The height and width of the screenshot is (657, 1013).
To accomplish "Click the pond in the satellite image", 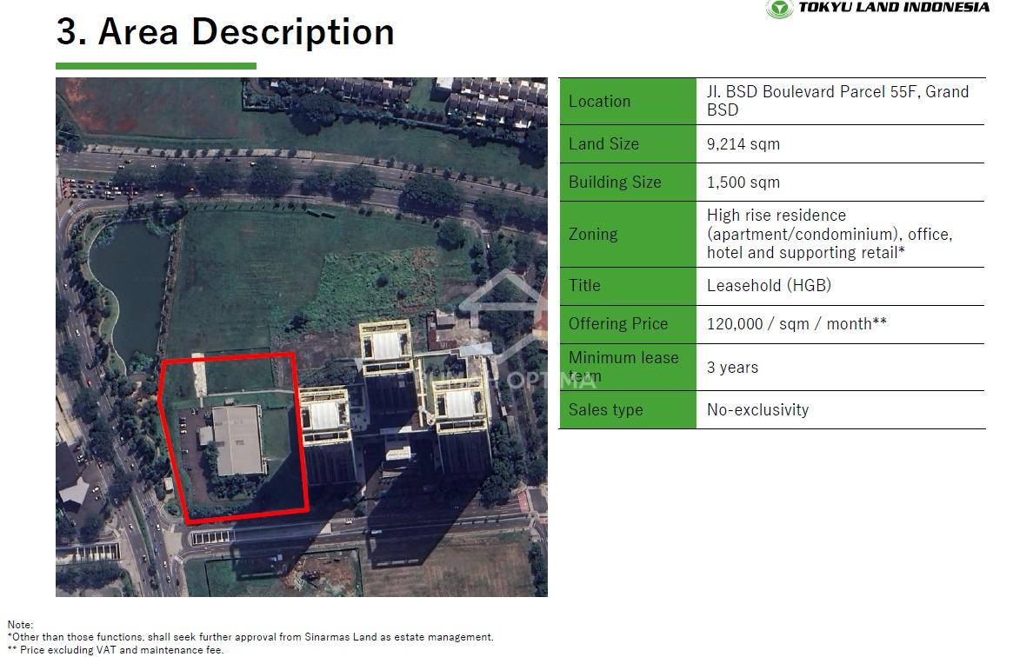I will click(x=130, y=287).
